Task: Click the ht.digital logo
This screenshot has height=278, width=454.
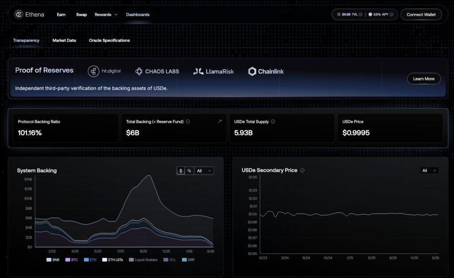Action: pos(104,71)
